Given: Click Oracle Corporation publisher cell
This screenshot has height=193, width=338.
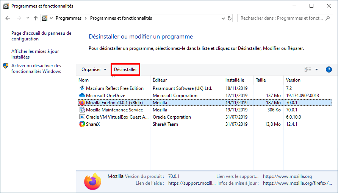Looking at the screenshot, I should pyautogui.click(x=172, y=117).
